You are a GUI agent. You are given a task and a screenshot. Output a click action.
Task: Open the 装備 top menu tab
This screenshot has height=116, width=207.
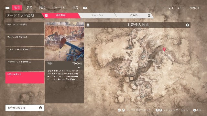click(x=29, y=7)
